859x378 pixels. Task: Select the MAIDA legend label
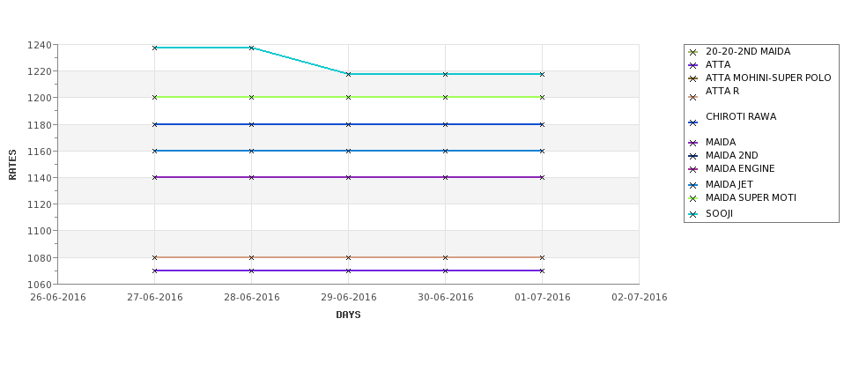tap(721, 143)
